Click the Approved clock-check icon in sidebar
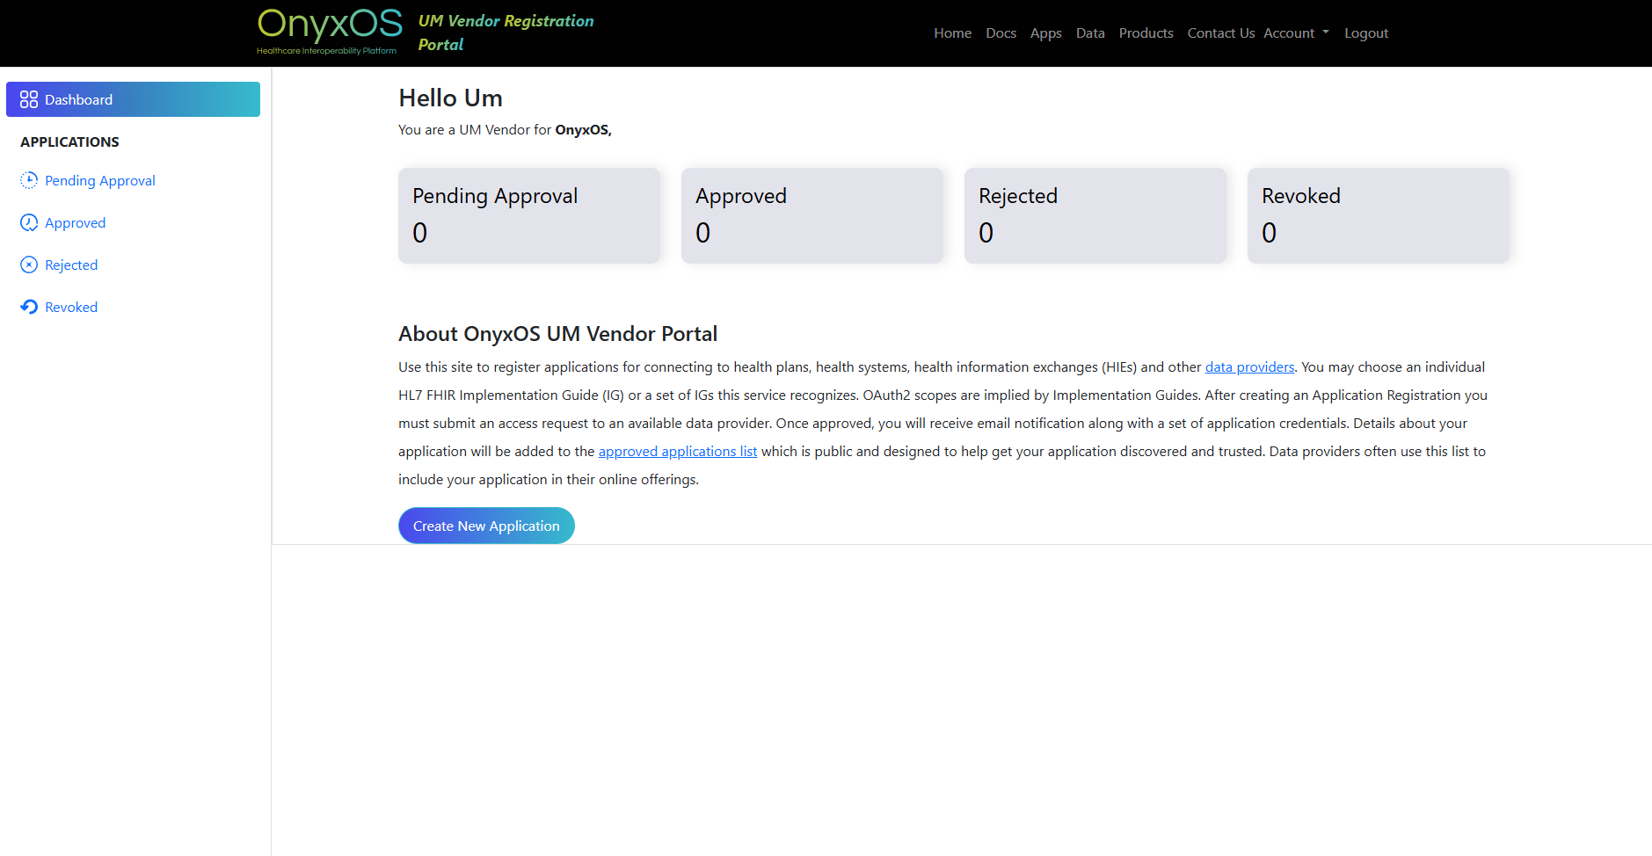The height and width of the screenshot is (856, 1652). [x=29, y=222]
